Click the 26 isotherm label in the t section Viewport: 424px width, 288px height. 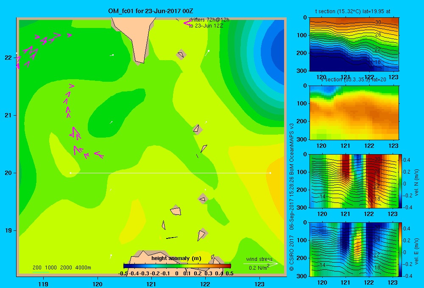pos(378,35)
